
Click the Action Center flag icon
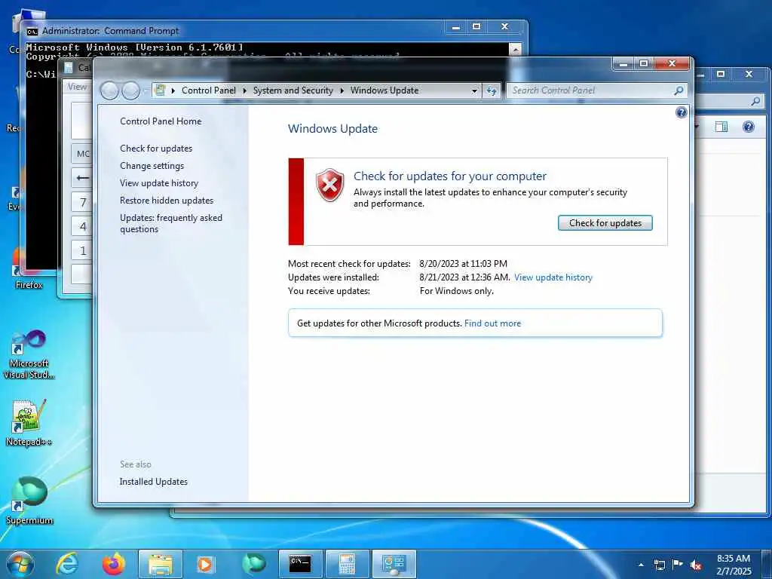point(678,565)
